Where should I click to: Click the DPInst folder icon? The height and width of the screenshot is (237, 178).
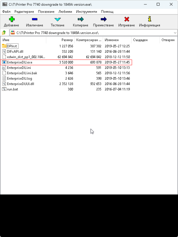click(4, 46)
